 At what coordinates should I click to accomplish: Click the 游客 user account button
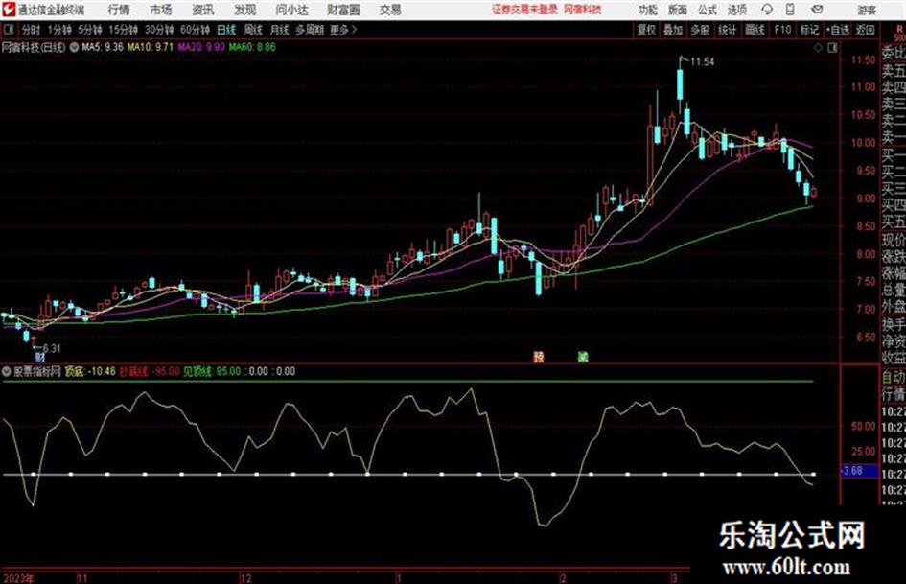(867, 10)
